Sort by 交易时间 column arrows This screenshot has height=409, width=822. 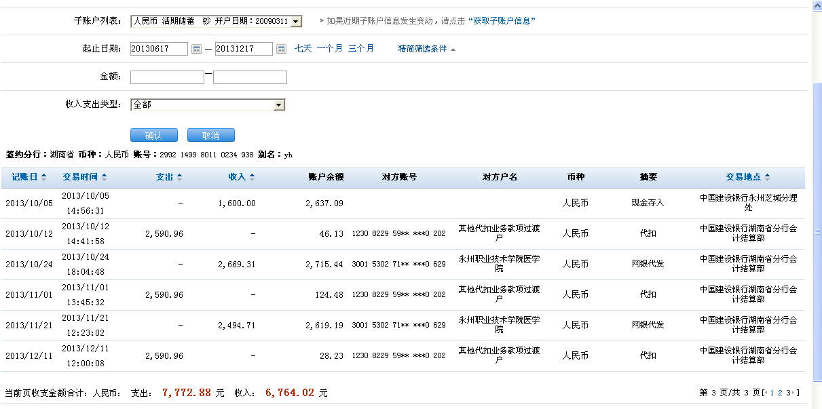[x=104, y=177]
